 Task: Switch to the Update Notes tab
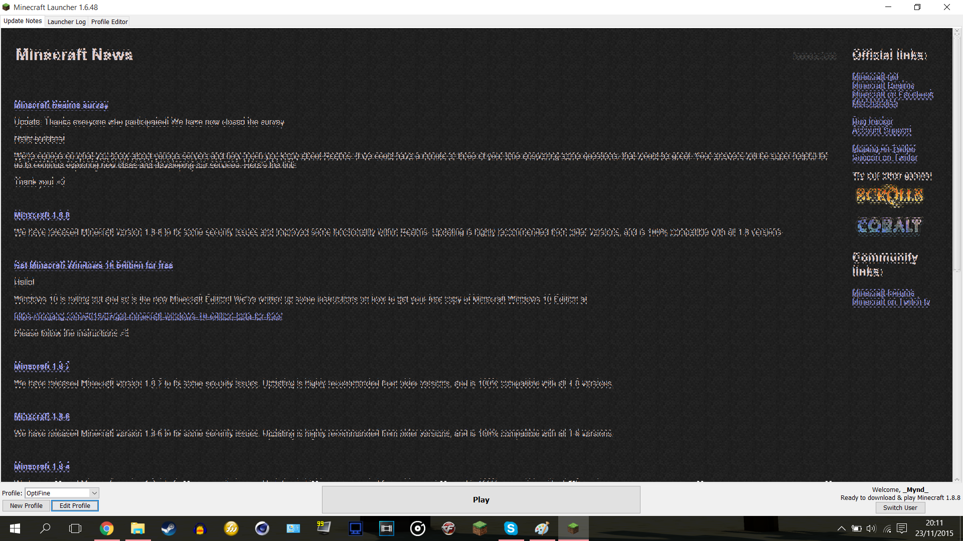(23, 21)
